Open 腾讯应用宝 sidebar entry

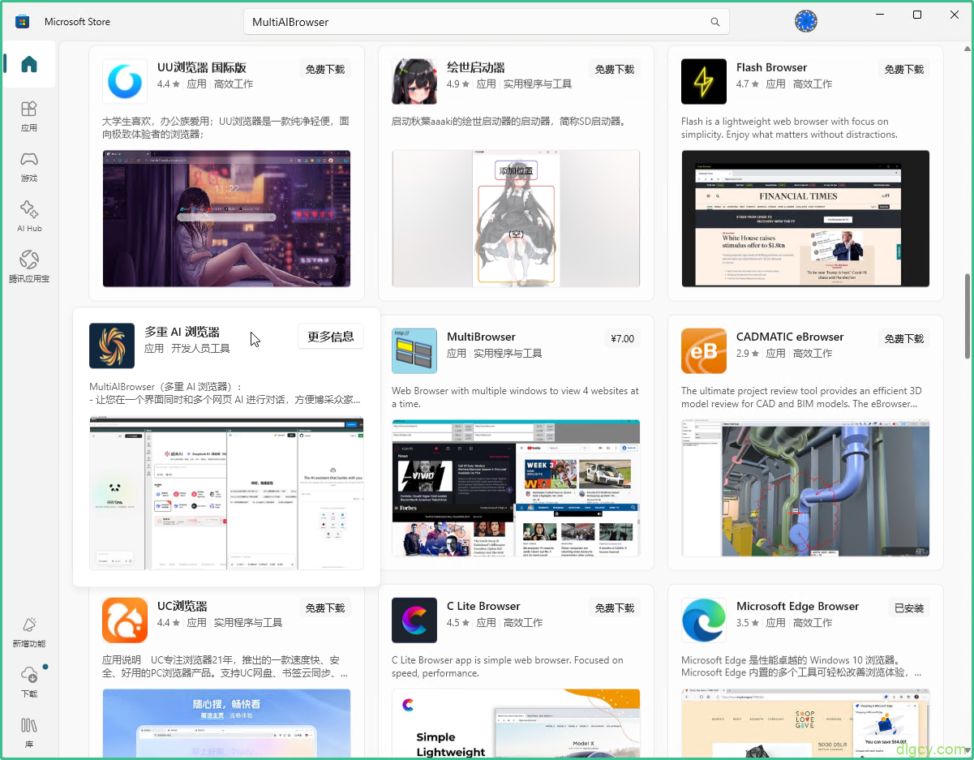[x=29, y=266]
